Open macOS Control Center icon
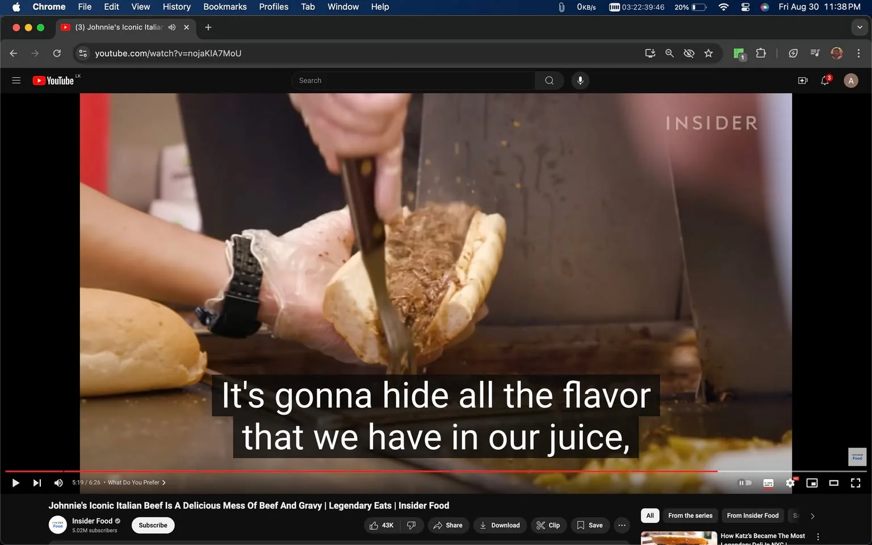872x545 pixels. [x=745, y=7]
